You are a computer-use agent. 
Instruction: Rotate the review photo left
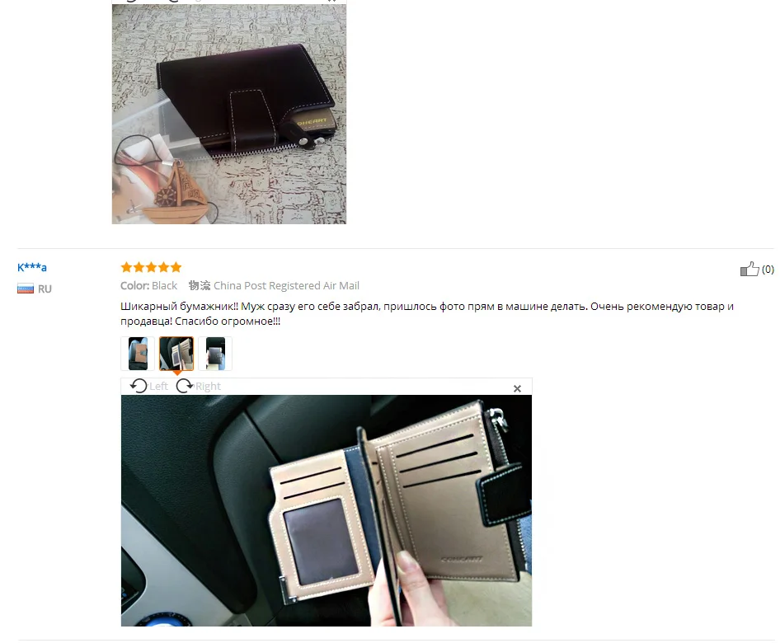click(x=139, y=386)
